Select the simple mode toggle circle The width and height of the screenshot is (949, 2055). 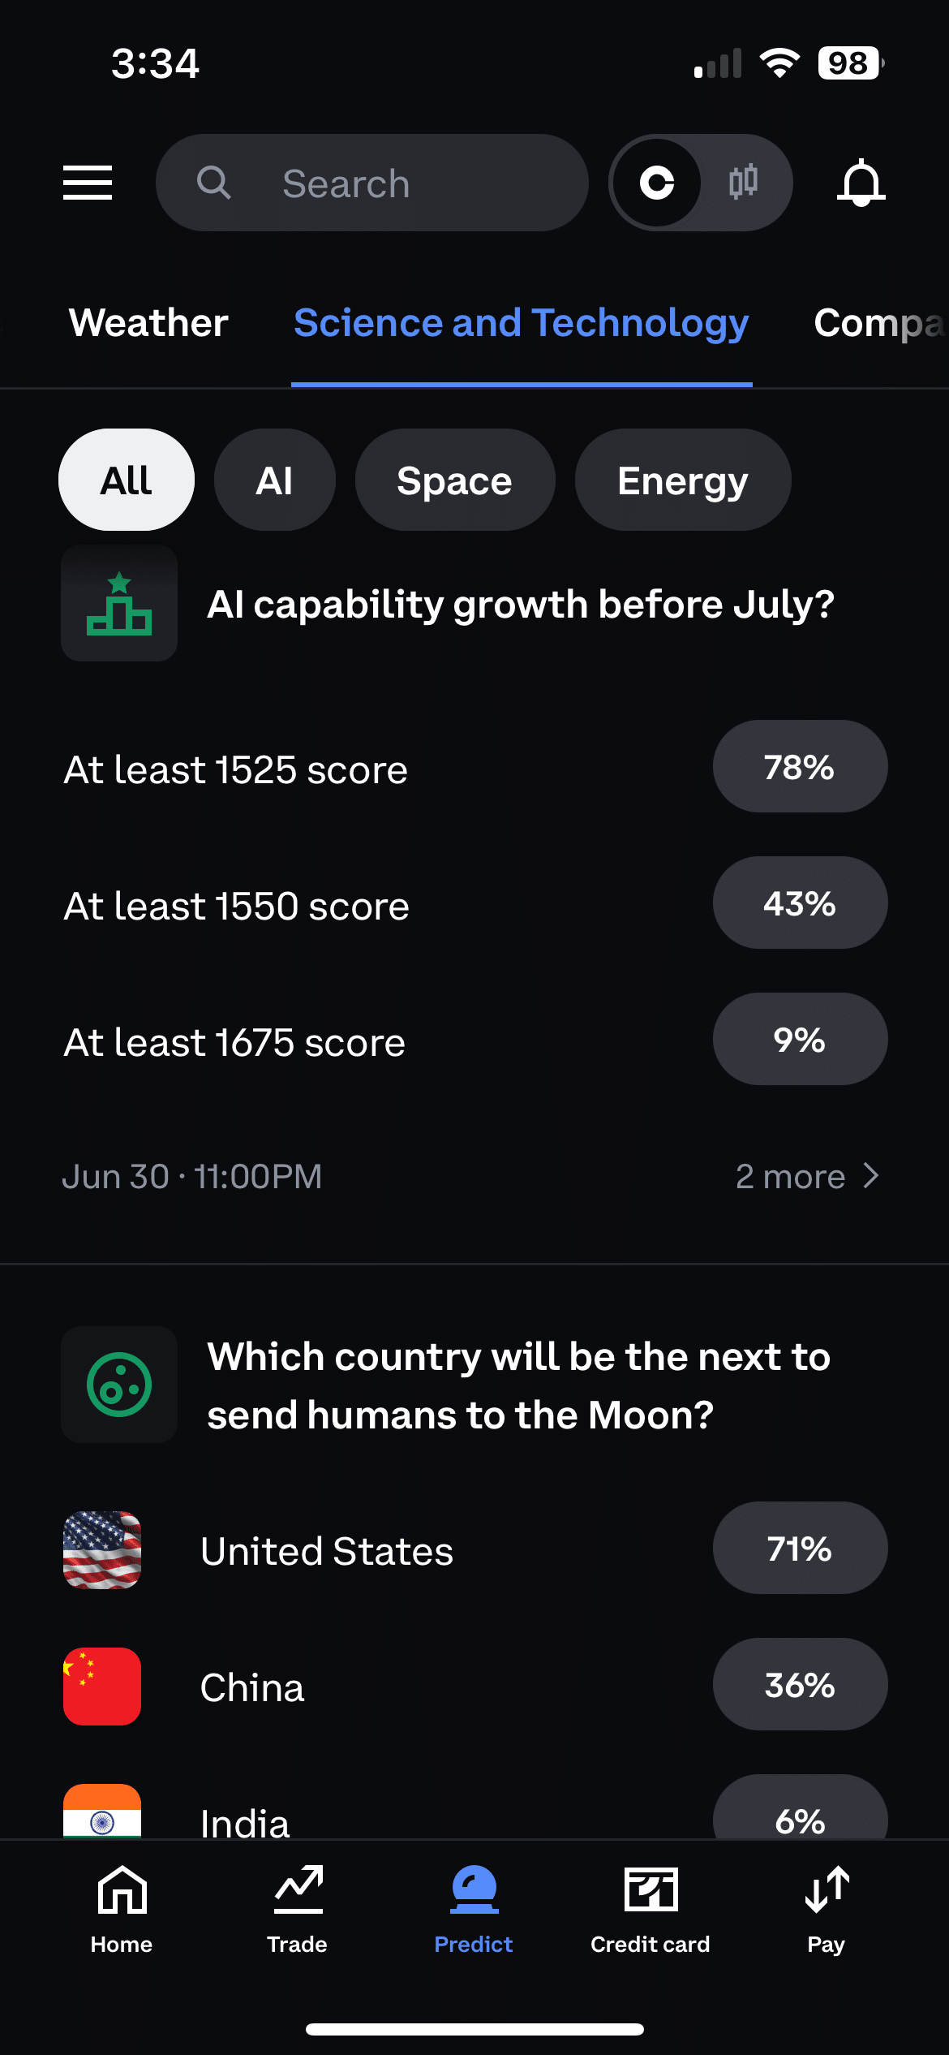(657, 183)
